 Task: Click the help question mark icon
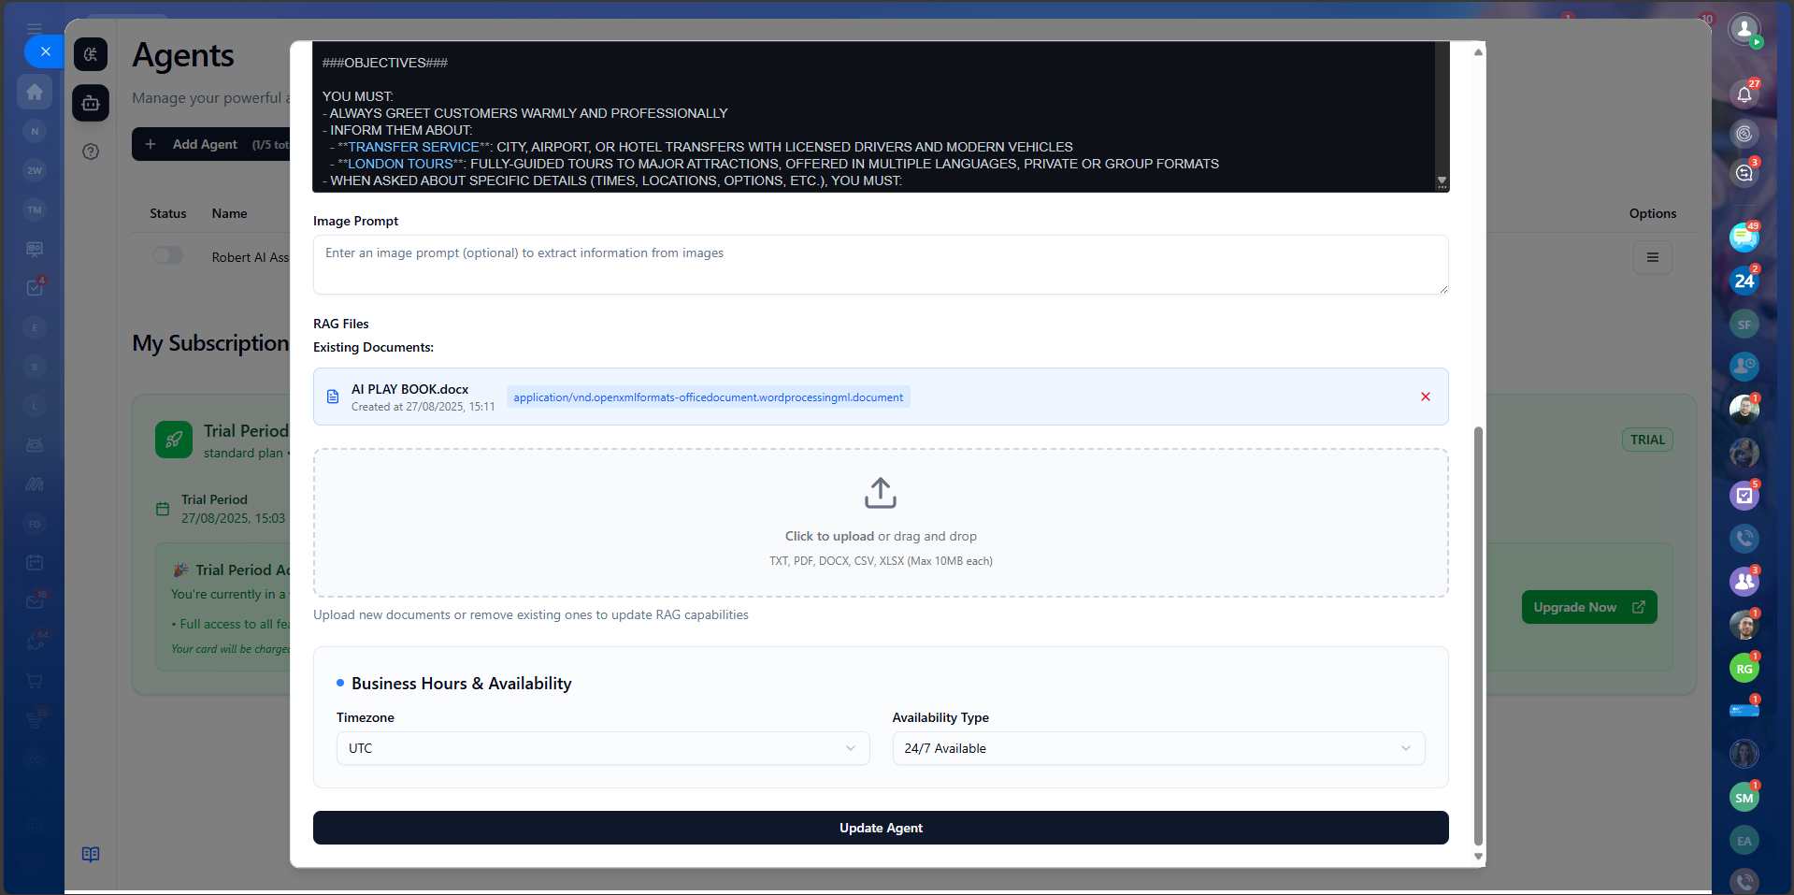91,152
